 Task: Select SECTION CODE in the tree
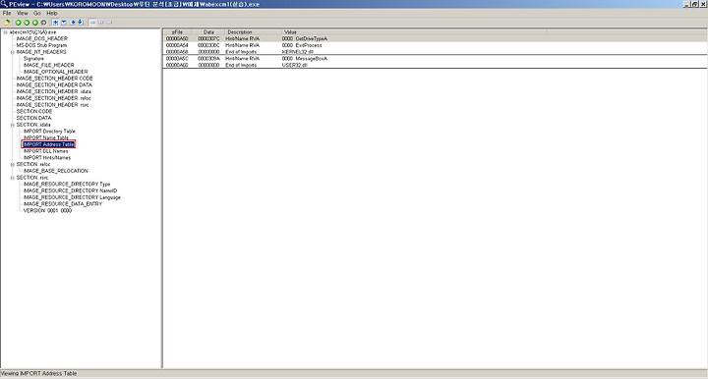[34, 111]
